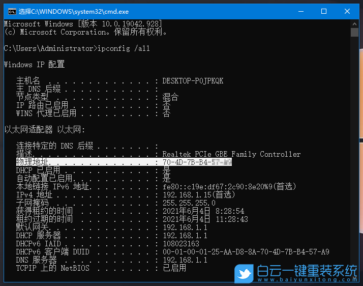The height and width of the screenshot is (286, 363).
Task: Click the IPv4 address 192.168.1.15
Action: [187, 195]
